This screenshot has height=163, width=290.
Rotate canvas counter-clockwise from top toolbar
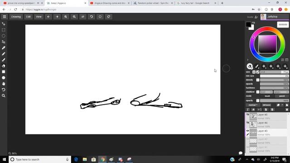92,17
